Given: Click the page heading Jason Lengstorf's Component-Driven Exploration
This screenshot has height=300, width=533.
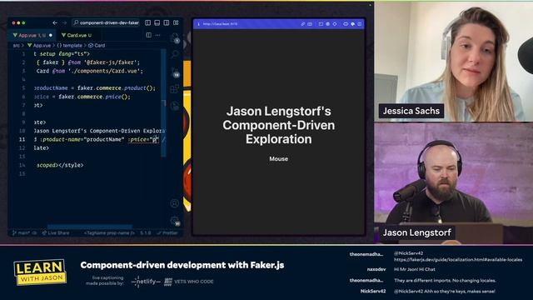Looking at the screenshot, I should [279, 125].
